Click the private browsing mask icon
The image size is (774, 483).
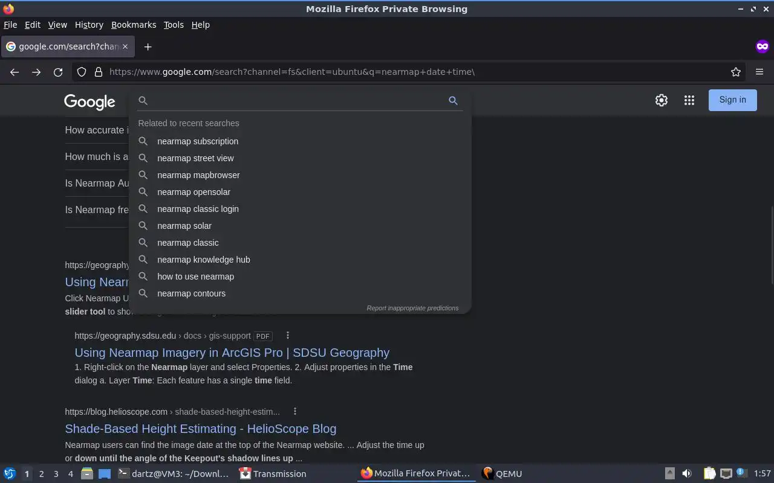(x=762, y=46)
